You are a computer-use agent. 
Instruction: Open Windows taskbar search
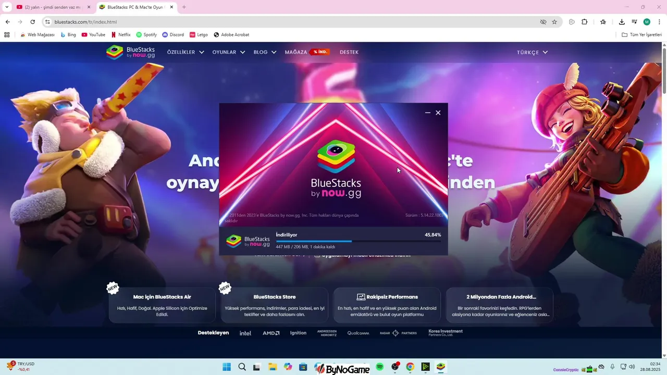[x=242, y=367]
